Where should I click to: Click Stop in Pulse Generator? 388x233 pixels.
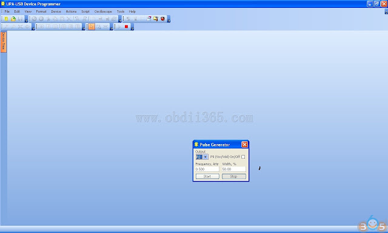[x=234, y=177]
